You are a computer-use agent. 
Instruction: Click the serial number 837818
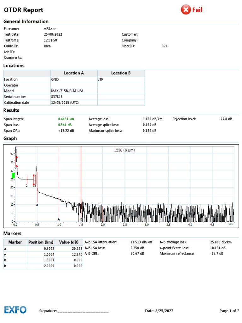tap(74, 97)
